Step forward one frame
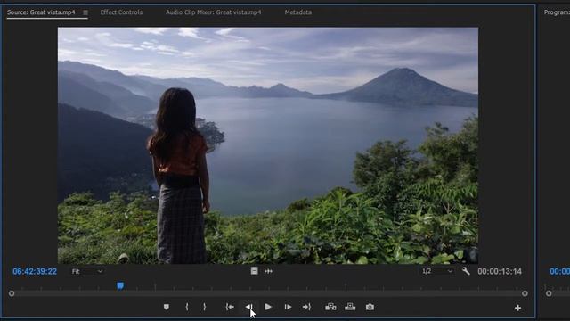The height and width of the screenshot is (321, 570). 288,307
